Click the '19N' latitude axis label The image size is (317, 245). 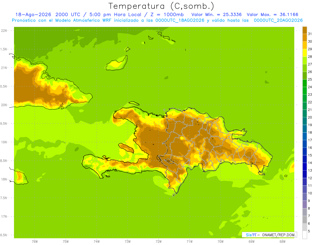click(x=4, y=142)
